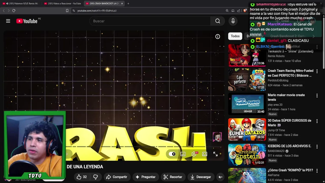This screenshot has width=325, height=183.
Task: Click the video title text DE UNA LEYENDA
Action: [x=85, y=167]
